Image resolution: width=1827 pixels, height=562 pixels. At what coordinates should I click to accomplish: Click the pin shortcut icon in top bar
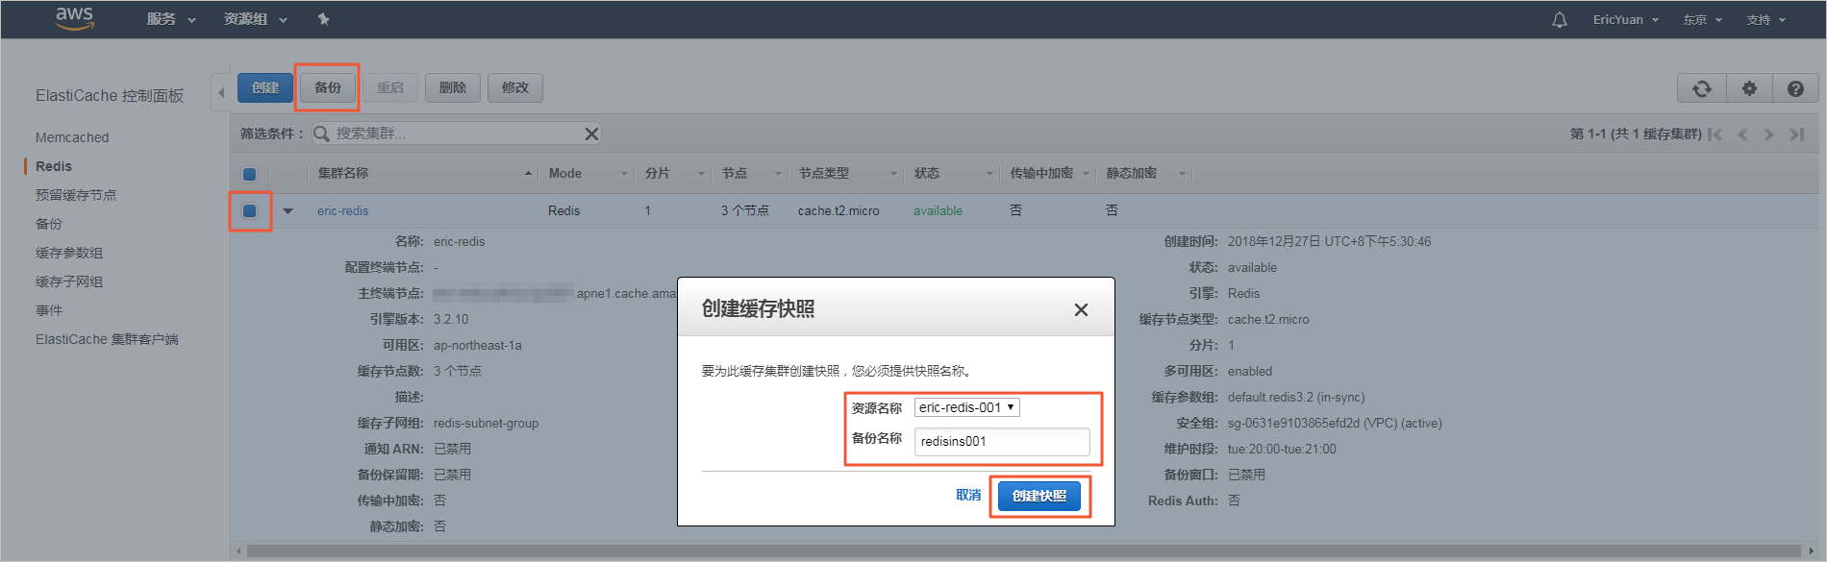[323, 19]
